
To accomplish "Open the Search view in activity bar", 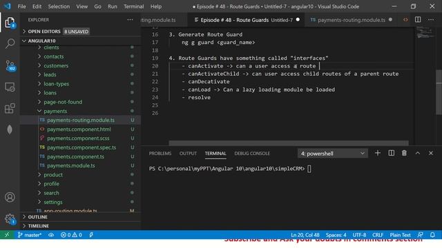I will click(x=10, y=43).
